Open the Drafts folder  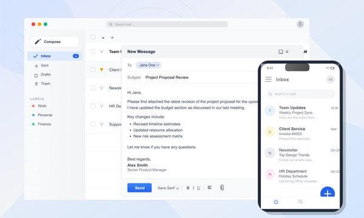[45, 74]
